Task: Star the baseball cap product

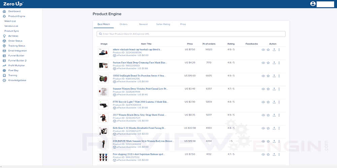Action: [268, 50]
